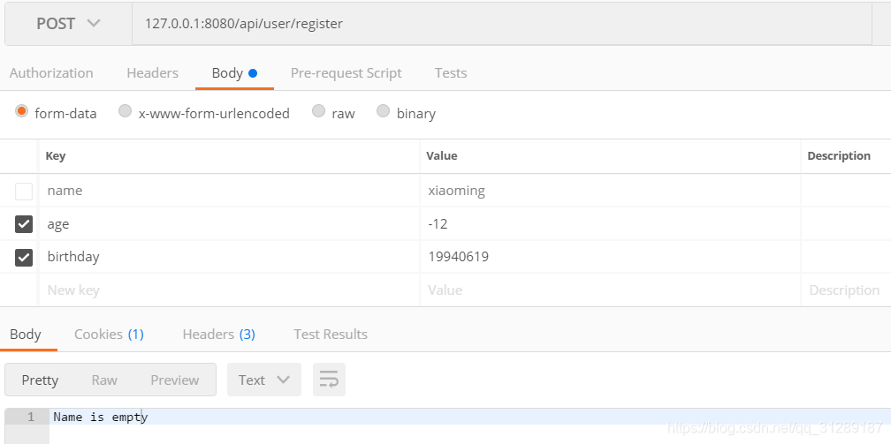Viewport: 891px width, 444px height.
Task: Toggle the line wrap icon
Action: pyautogui.click(x=329, y=380)
